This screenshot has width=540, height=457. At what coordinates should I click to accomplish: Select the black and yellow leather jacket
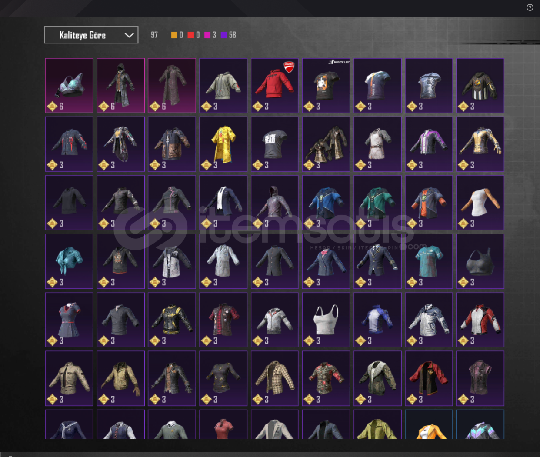point(172,320)
